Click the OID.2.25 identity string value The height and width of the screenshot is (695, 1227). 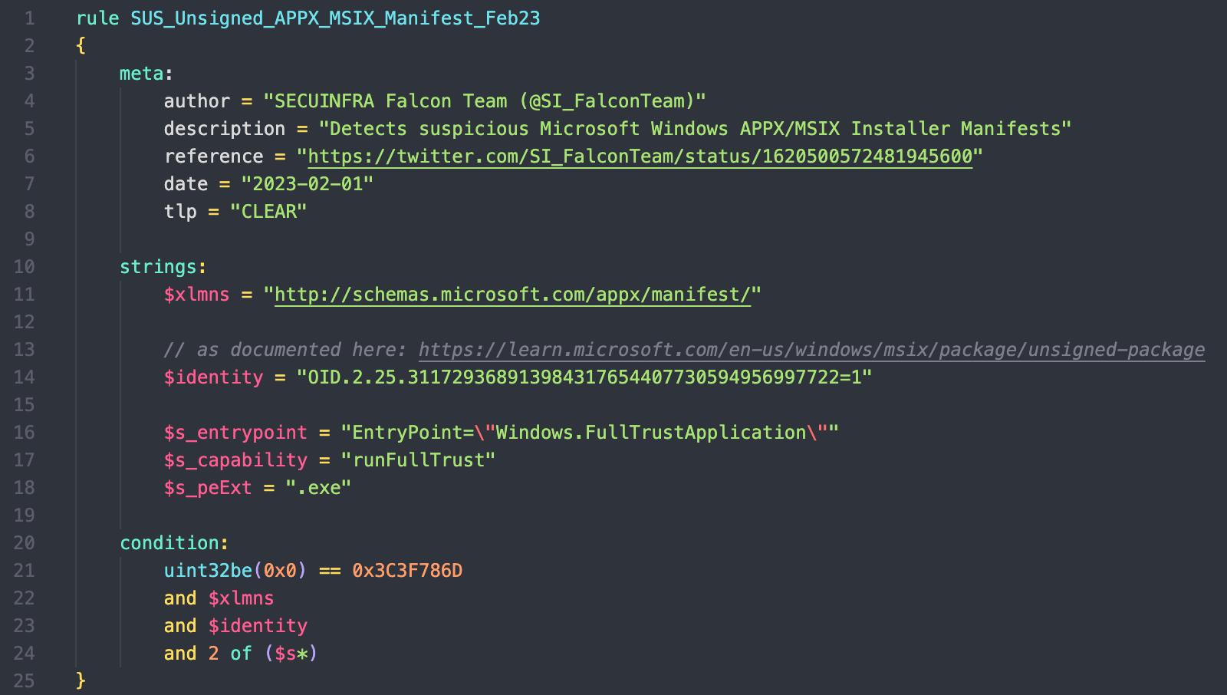(584, 377)
